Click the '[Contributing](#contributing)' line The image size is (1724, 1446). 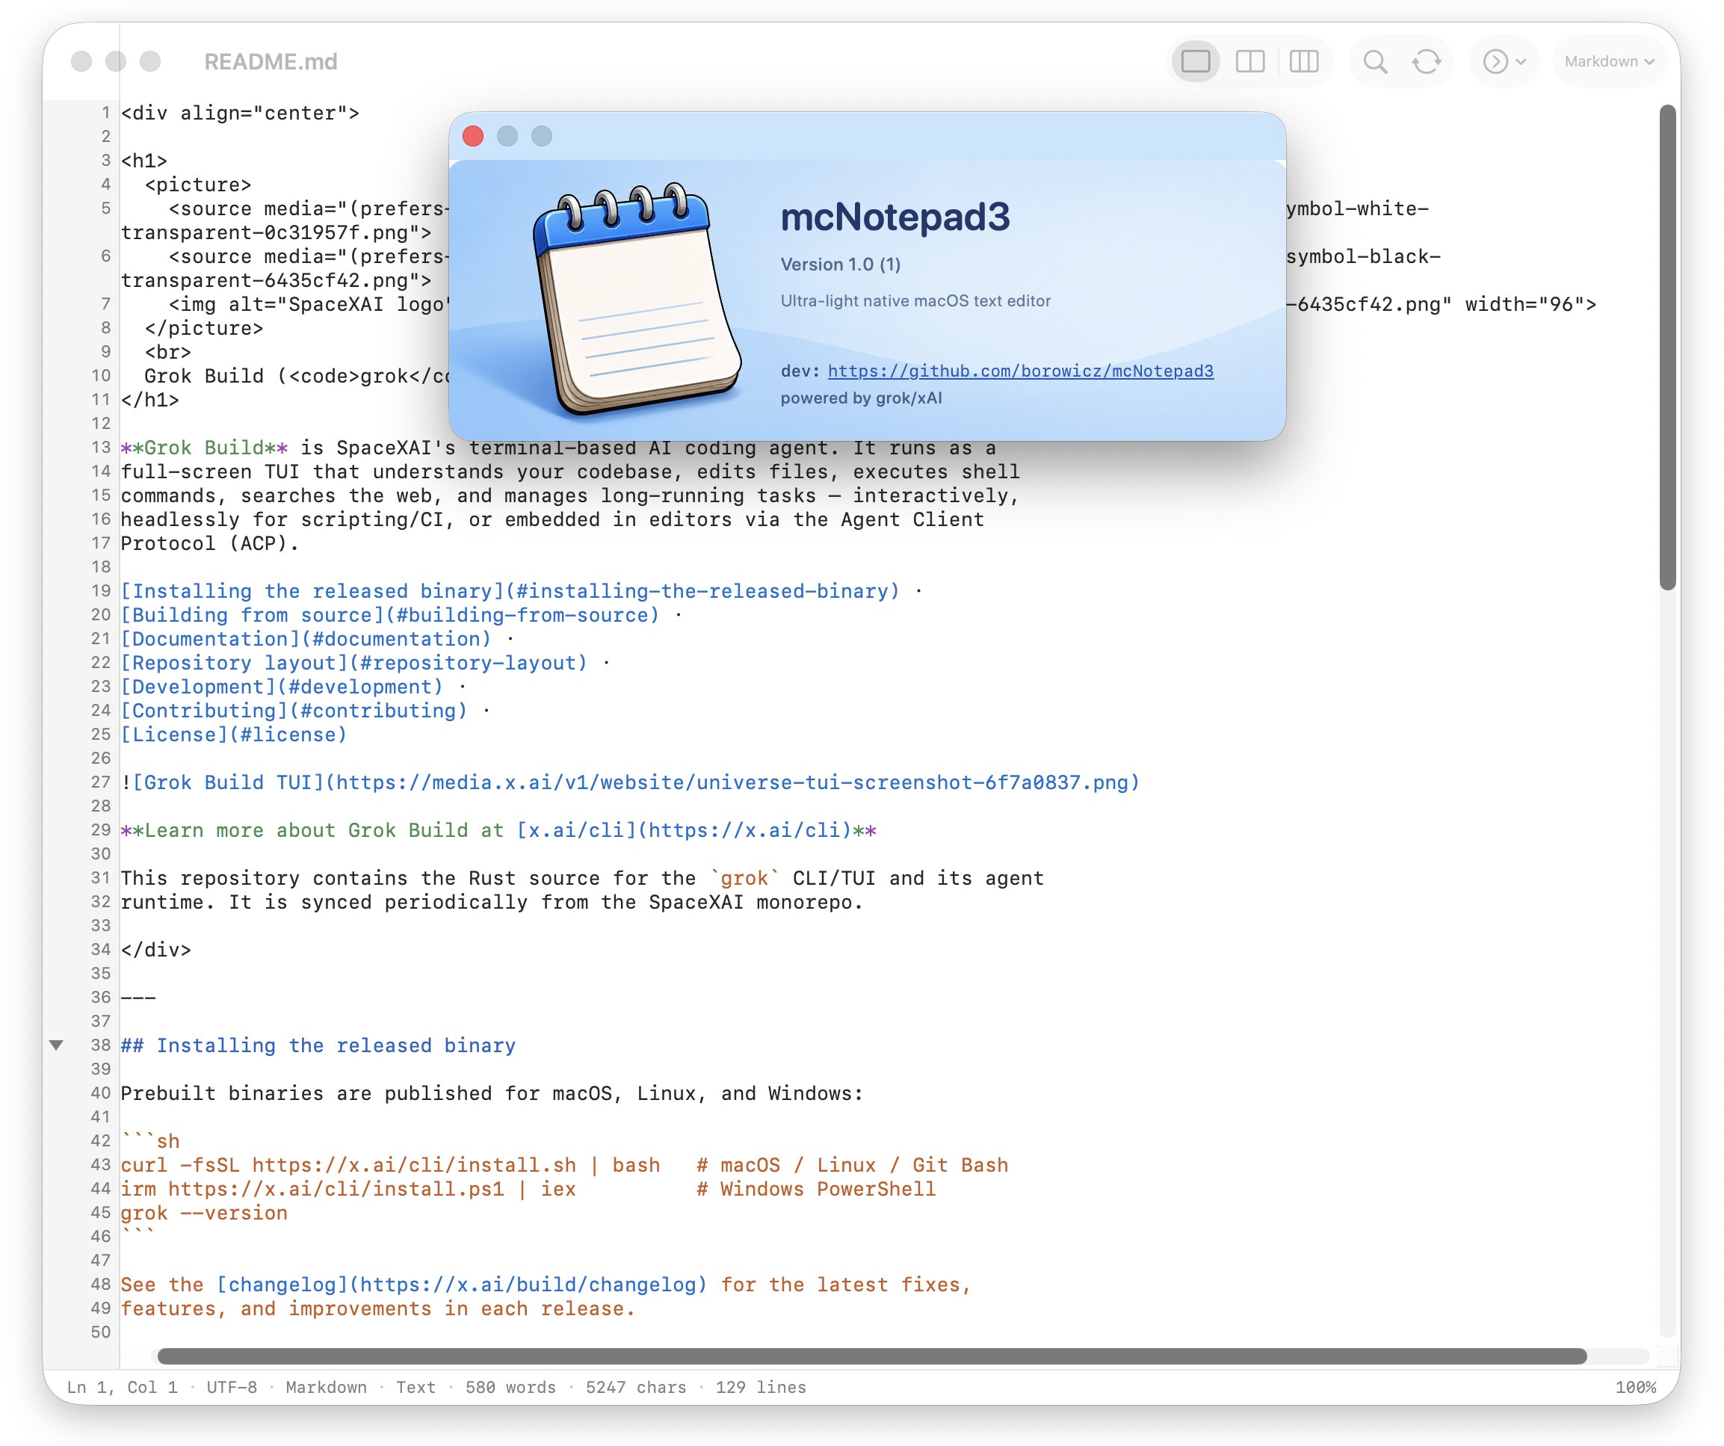pos(294,710)
